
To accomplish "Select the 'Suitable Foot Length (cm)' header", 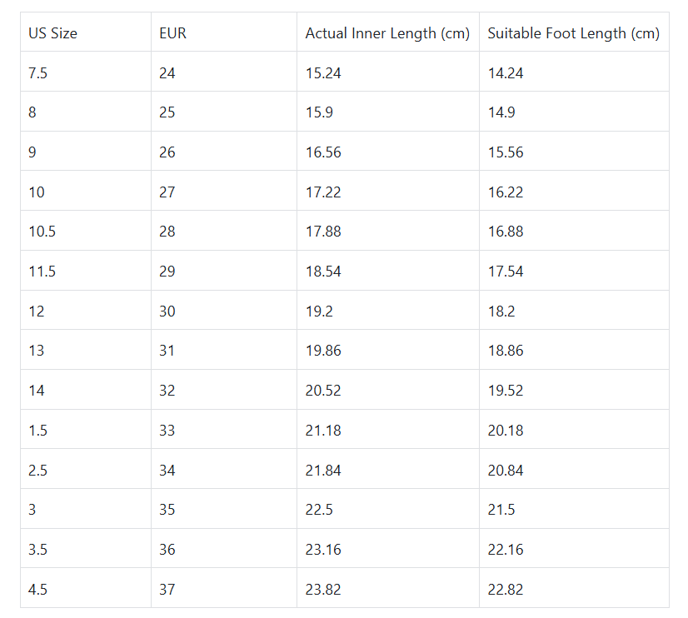I will [x=573, y=33].
